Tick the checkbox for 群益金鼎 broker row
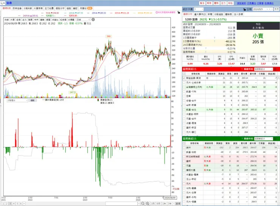Image resolution: width=280 pixels, height=206 pixels. click(x=184, y=78)
